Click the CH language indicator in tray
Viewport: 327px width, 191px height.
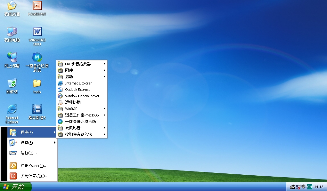[x=309, y=187]
